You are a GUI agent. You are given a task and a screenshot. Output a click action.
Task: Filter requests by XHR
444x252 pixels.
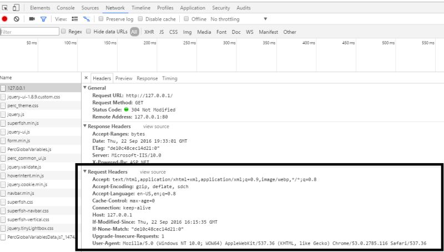[149, 32]
